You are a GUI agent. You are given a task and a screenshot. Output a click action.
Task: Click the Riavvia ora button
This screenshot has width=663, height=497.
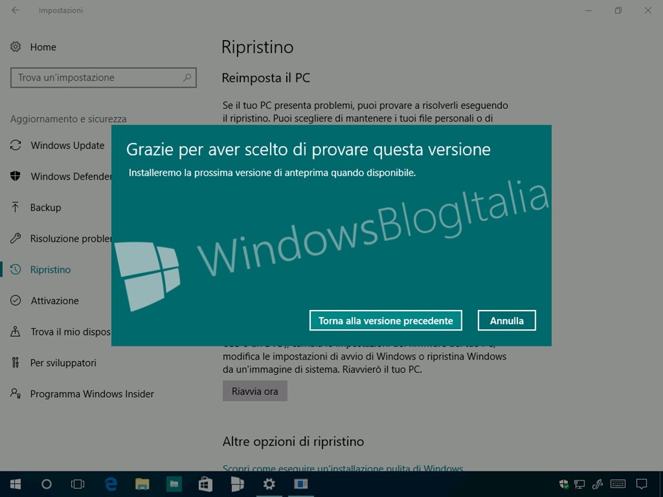[255, 391]
